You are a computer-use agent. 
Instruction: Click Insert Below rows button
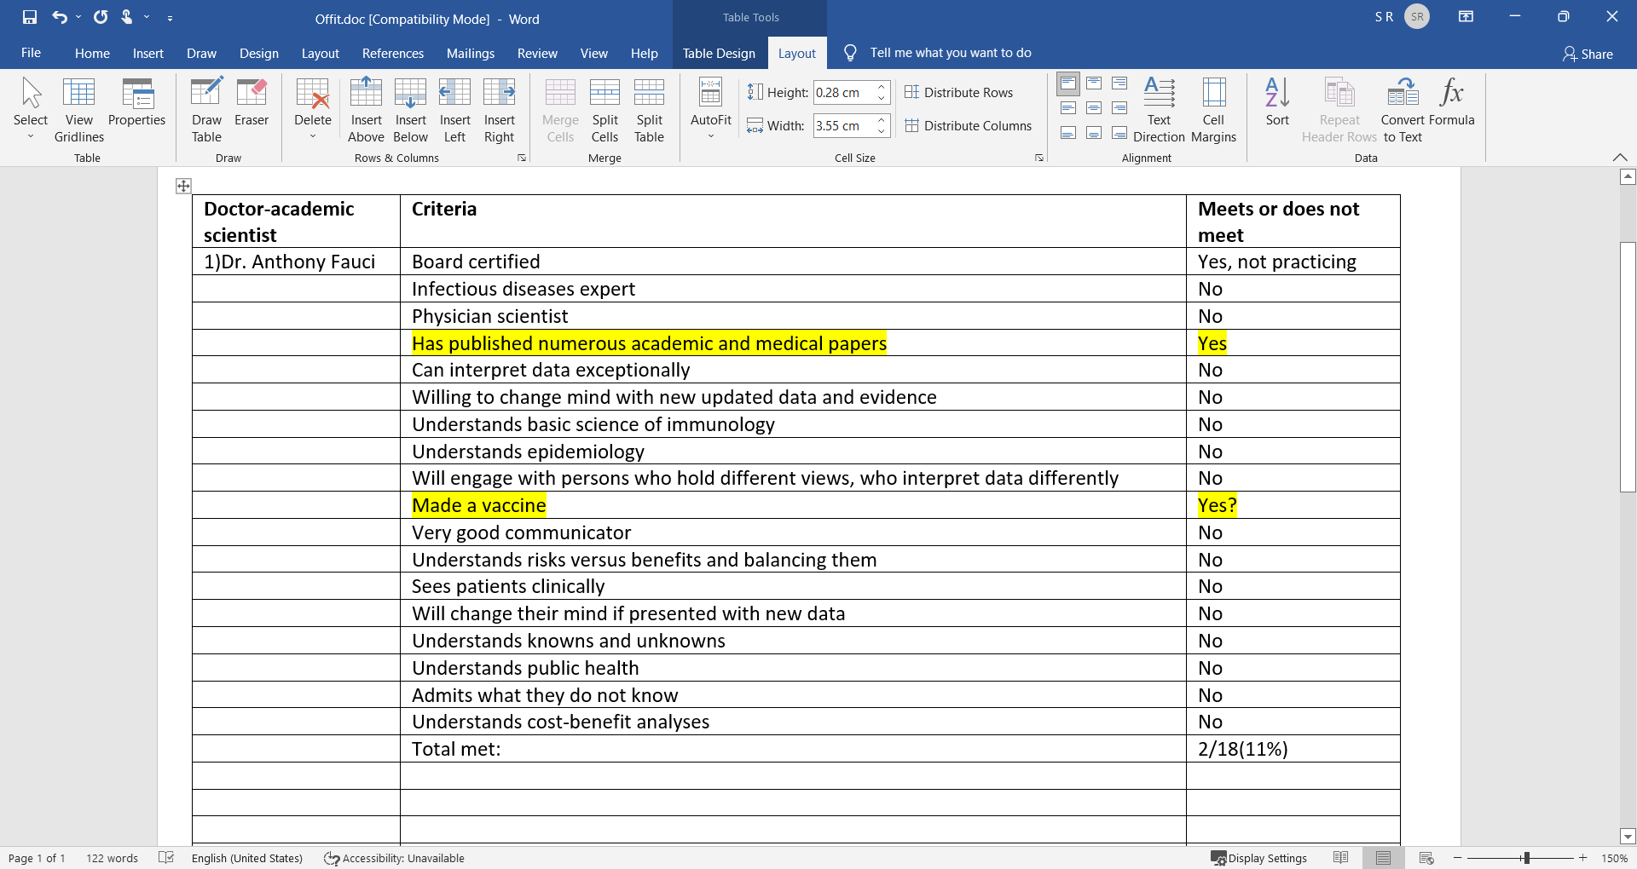pos(410,111)
